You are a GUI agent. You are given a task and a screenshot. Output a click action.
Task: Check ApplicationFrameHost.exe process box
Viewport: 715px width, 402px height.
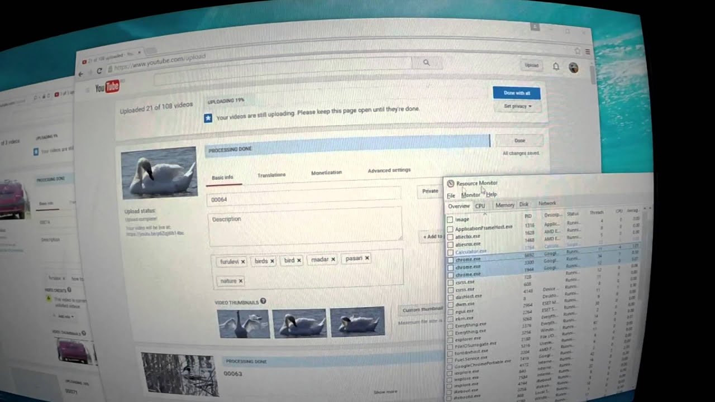[x=450, y=229]
